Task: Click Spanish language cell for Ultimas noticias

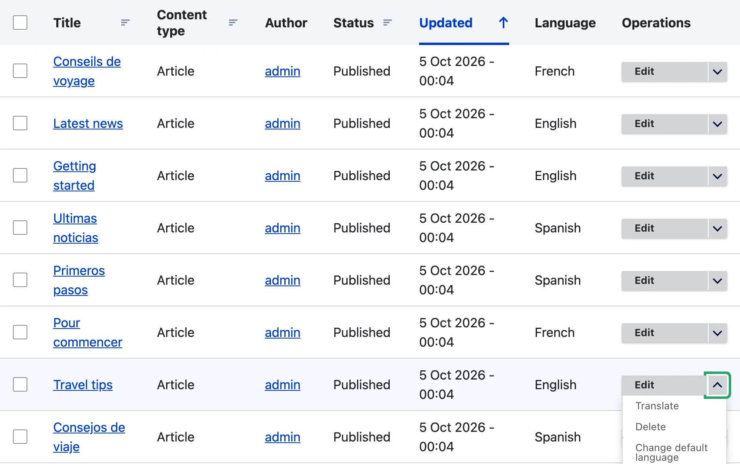Action: [x=557, y=228]
